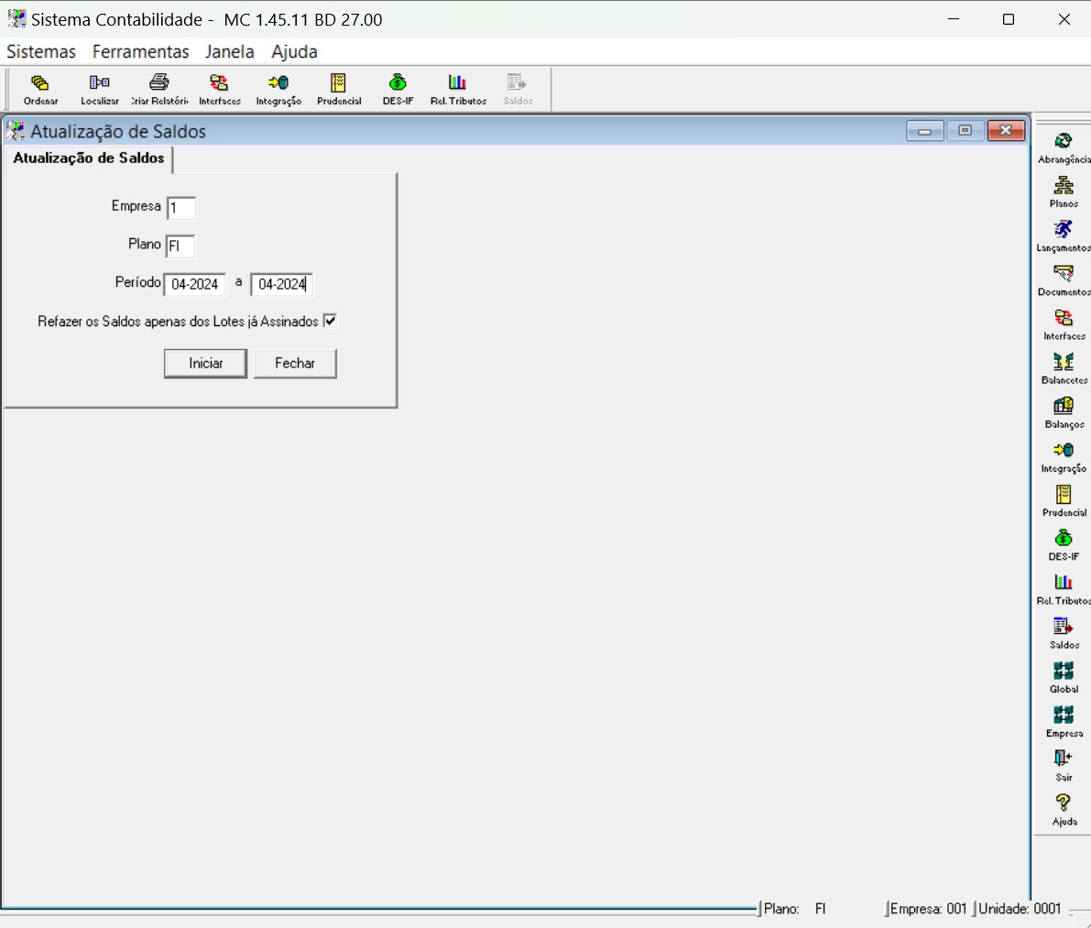
Task: Click the greyed Saldos toolbar icon
Action: [518, 90]
